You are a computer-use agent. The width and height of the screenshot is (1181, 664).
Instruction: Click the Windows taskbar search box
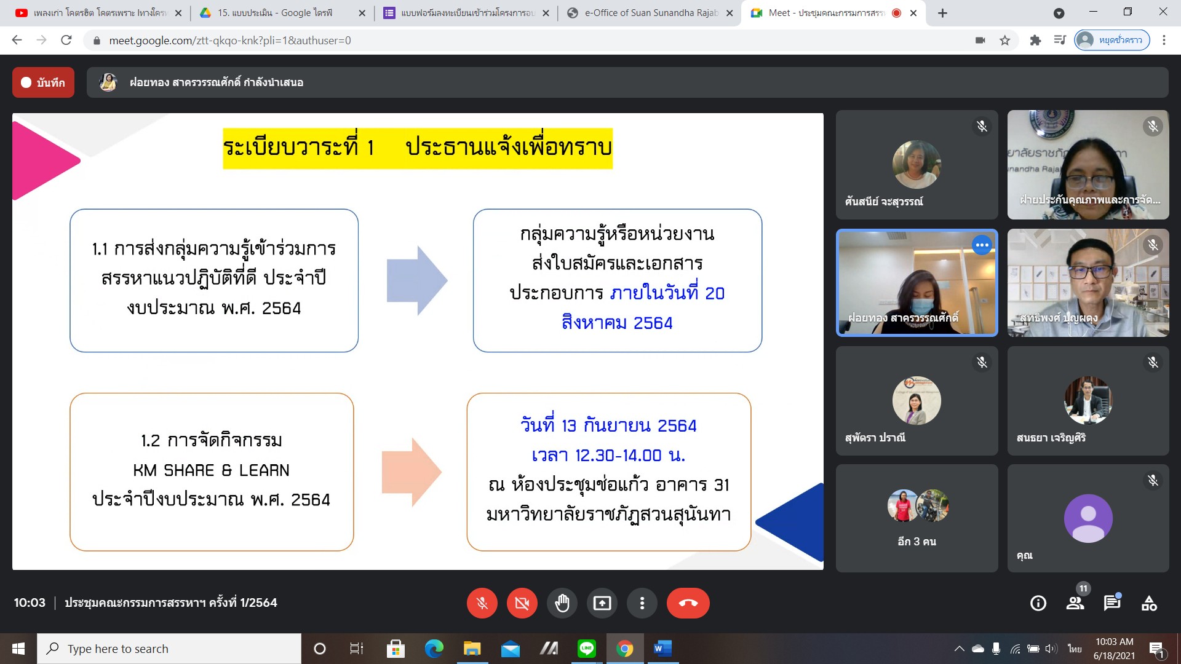pyautogui.click(x=169, y=649)
